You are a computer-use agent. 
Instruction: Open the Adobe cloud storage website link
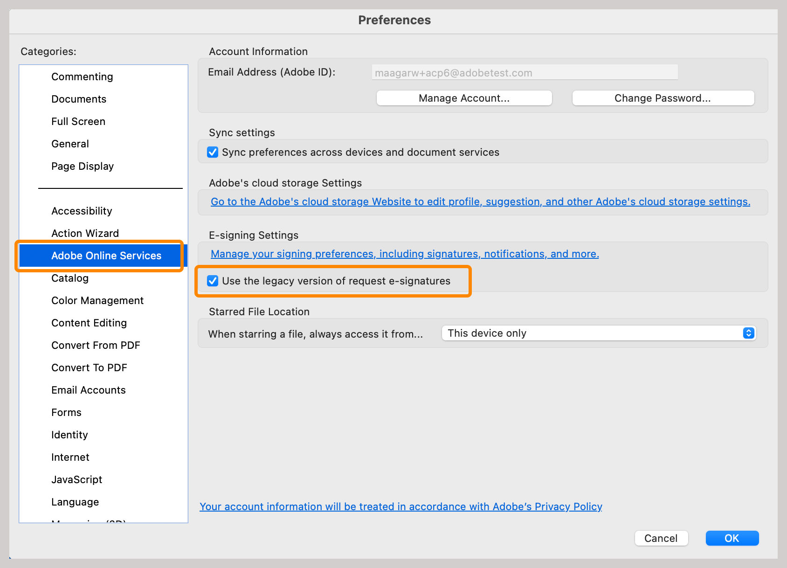point(480,201)
